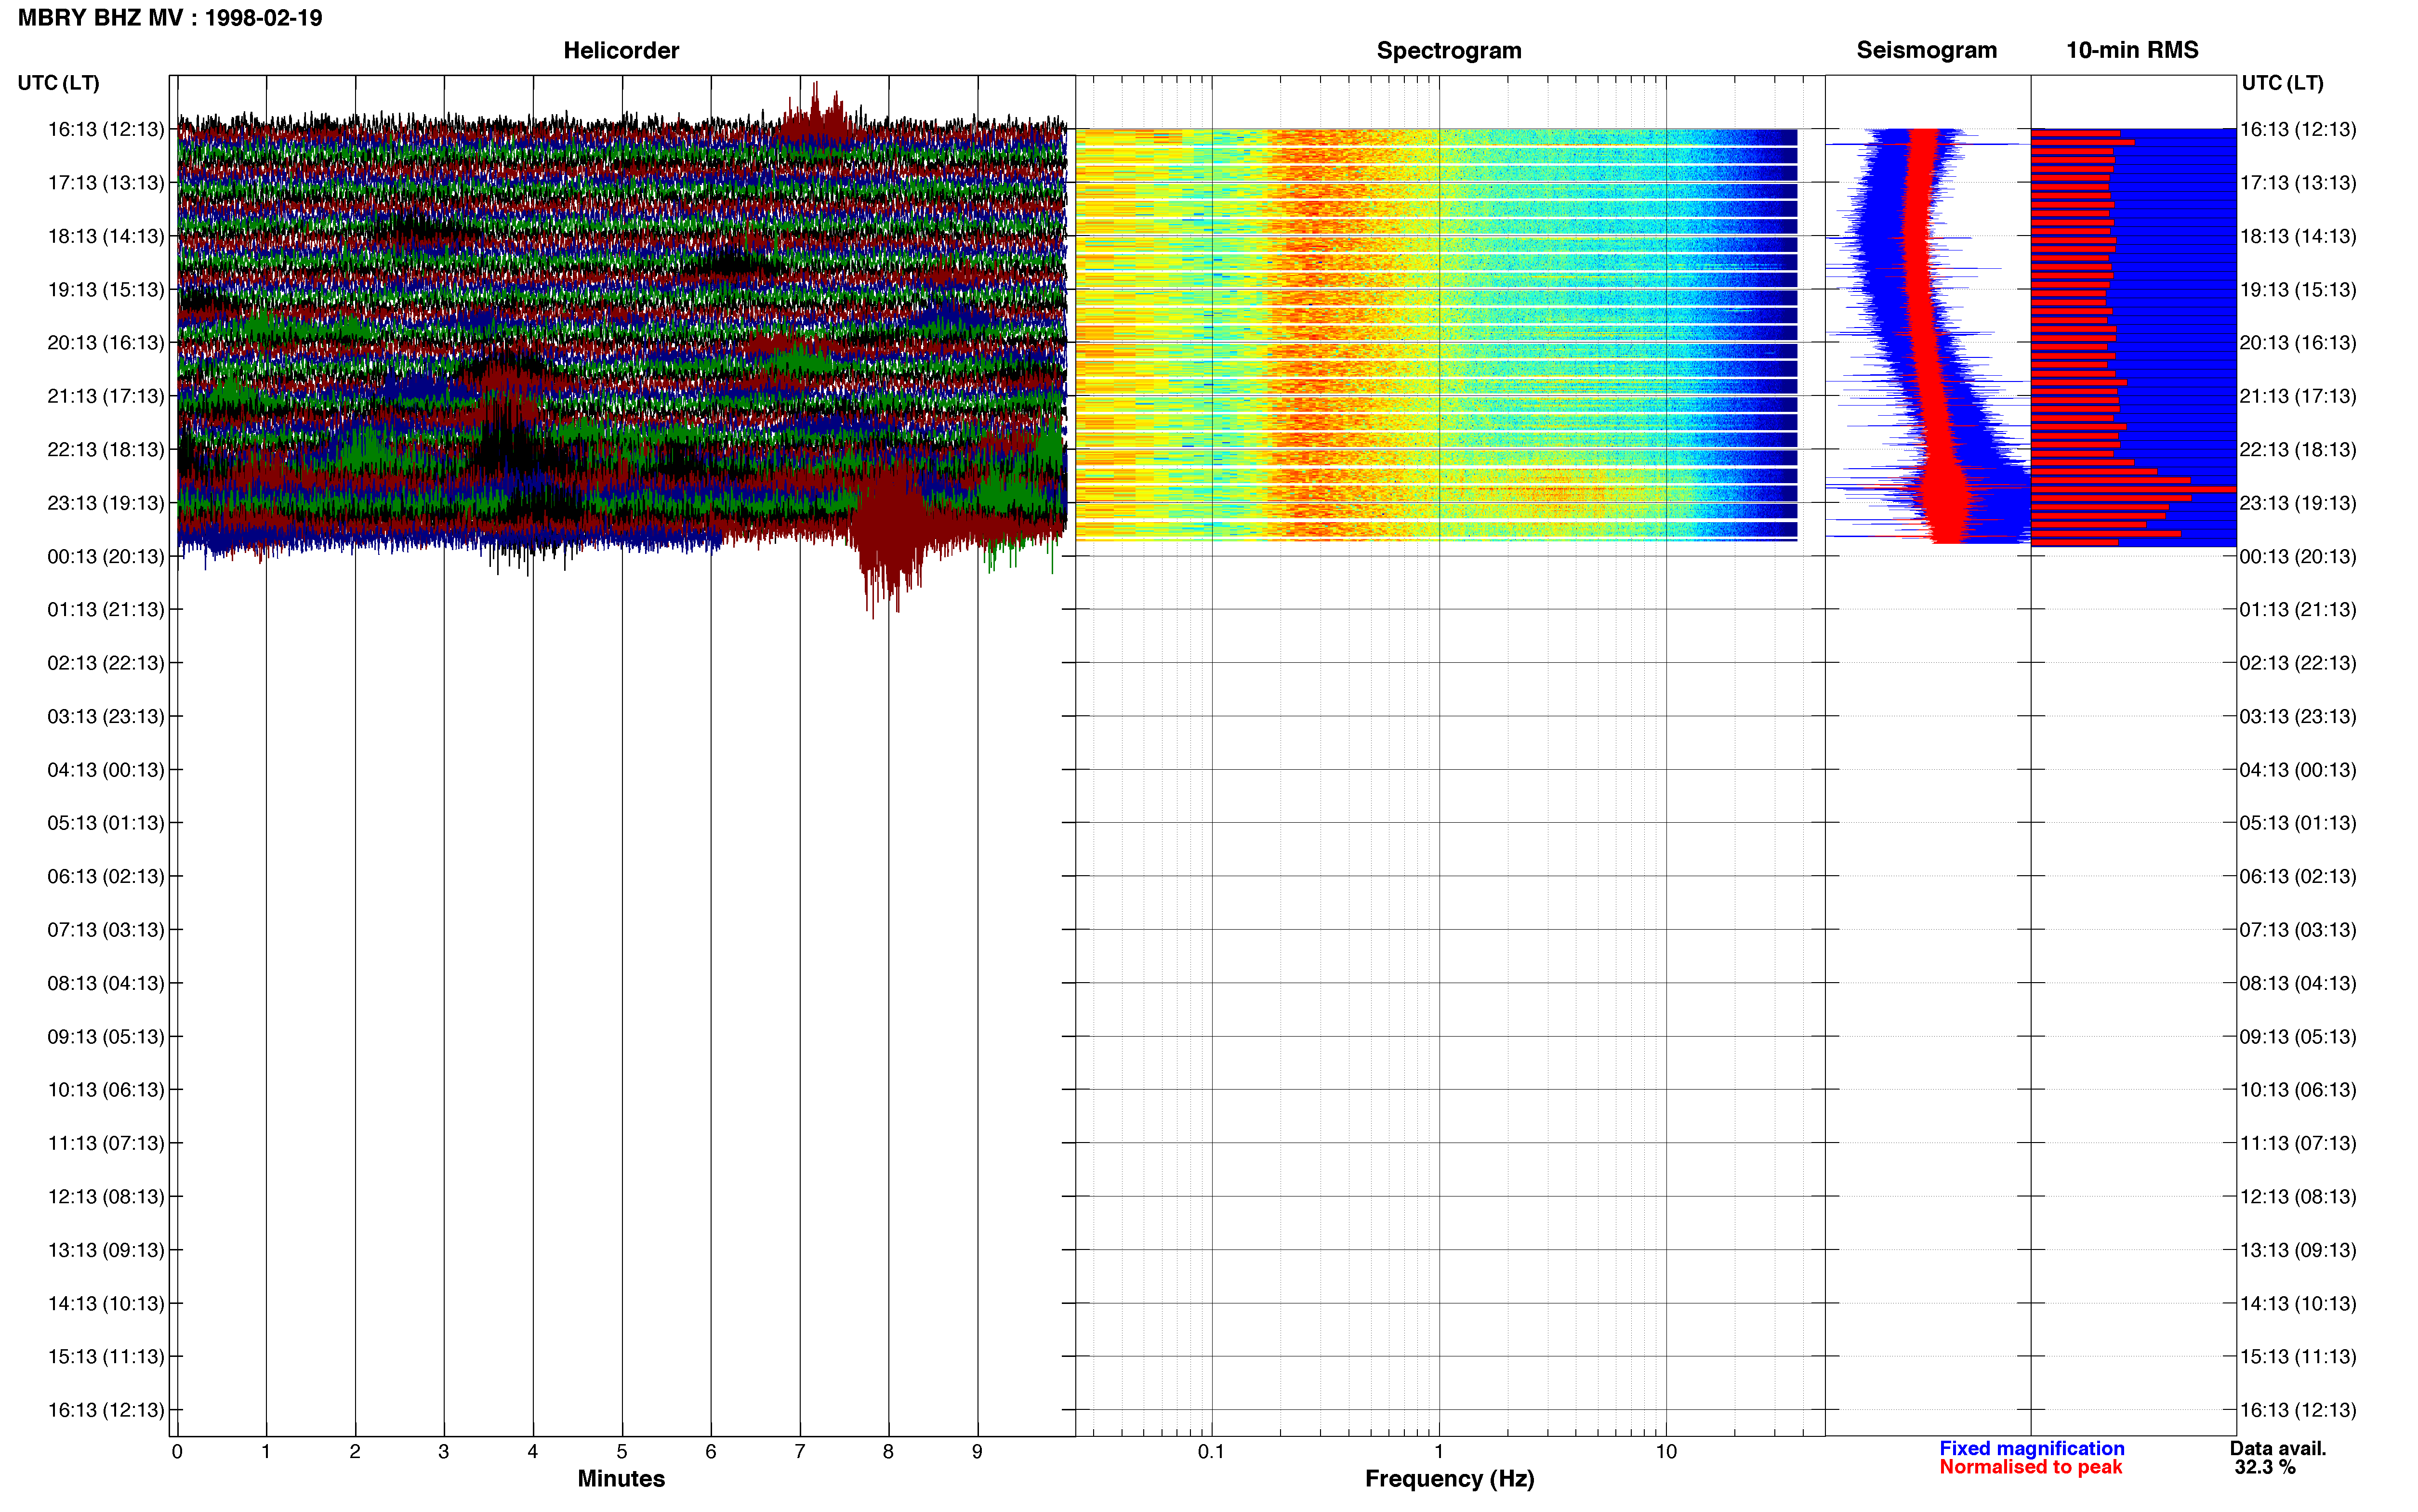
Task: Click left-axis time label '09:13 (05:13)'
Action: pos(106,1036)
